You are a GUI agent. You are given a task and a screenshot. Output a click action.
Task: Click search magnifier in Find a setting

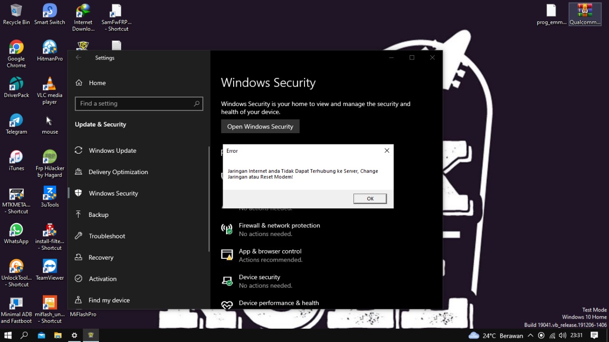(x=196, y=104)
